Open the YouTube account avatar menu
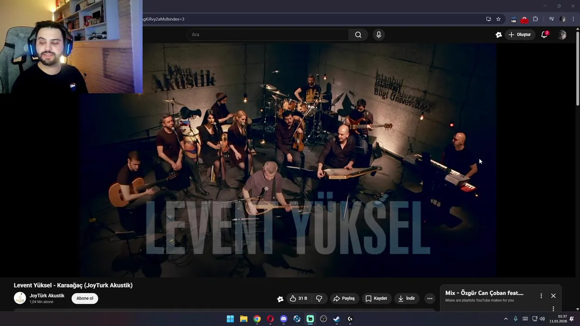Image resolution: width=580 pixels, height=326 pixels. (x=562, y=35)
